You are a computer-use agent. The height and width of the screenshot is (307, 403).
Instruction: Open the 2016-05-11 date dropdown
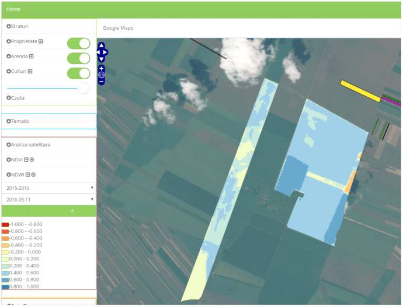pos(49,199)
